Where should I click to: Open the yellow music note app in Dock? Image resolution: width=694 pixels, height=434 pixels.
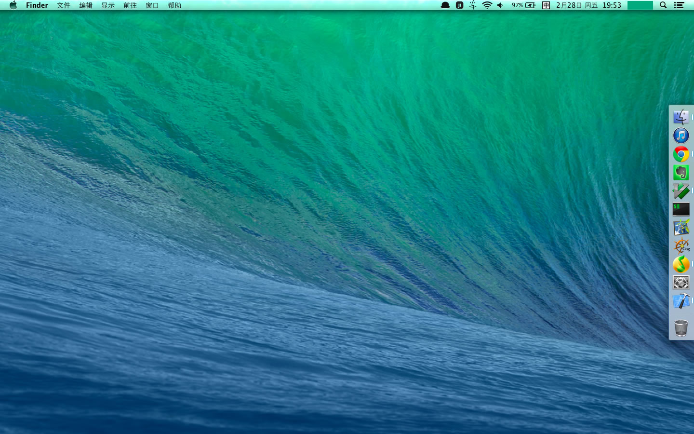pyautogui.click(x=681, y=264)
